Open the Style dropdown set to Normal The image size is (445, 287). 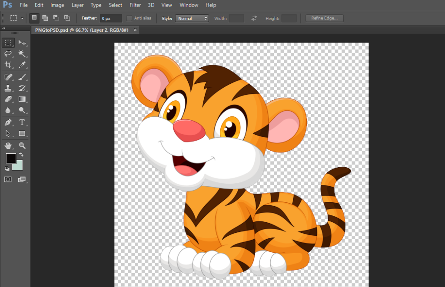(192, 18)
